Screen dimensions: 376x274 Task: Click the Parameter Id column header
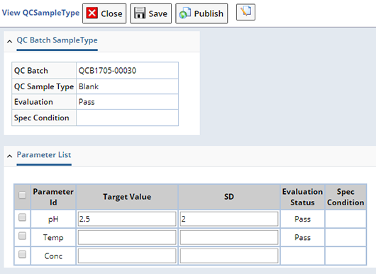tap(53, 197)
